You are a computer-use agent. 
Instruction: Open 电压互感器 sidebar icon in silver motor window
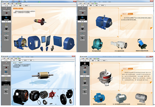coord(85,92)
